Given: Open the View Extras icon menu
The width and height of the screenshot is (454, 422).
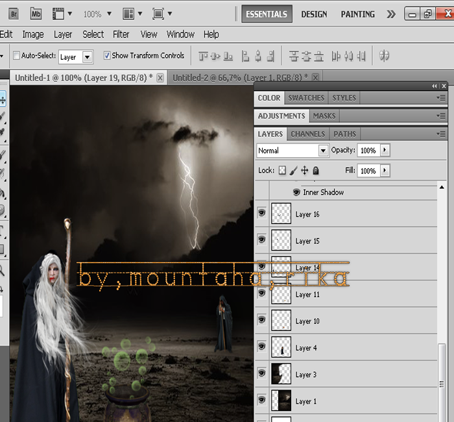Looking at the screenshot, I should pyautogui.click(x=62, y=14).
